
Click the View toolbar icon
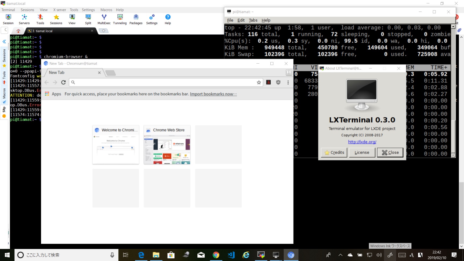[x=72, y=19]
